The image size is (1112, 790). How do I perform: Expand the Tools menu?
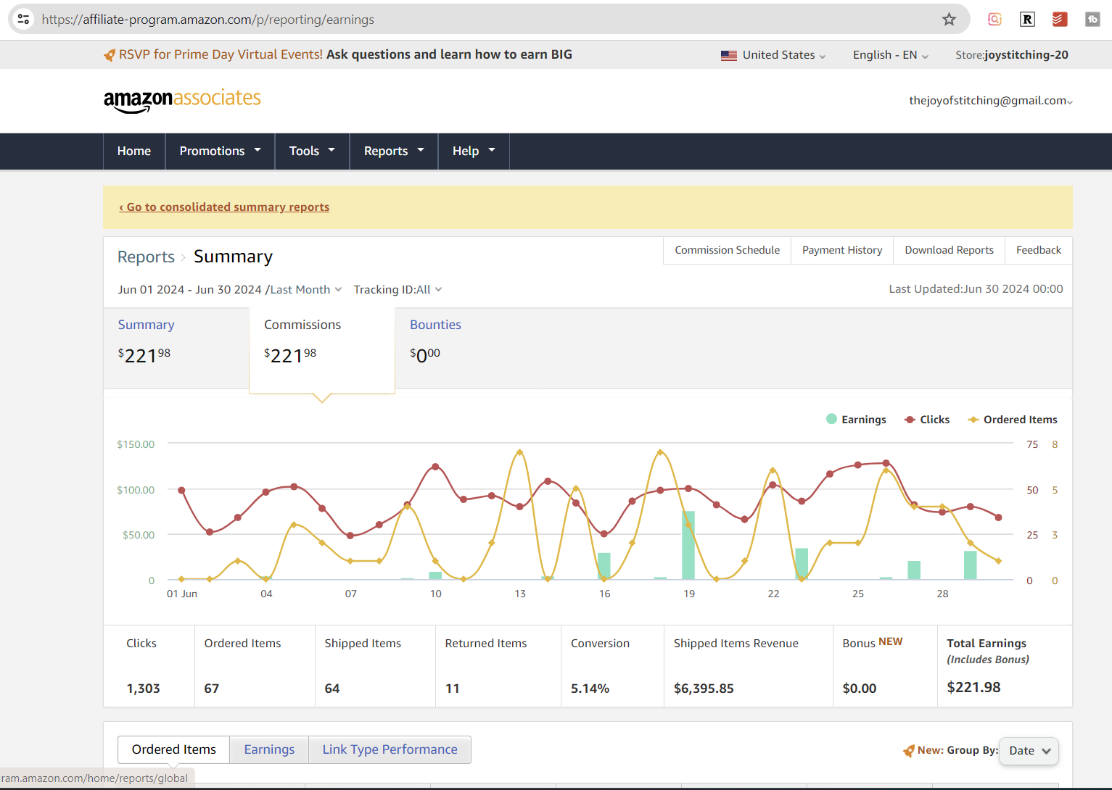pos(312,151)
